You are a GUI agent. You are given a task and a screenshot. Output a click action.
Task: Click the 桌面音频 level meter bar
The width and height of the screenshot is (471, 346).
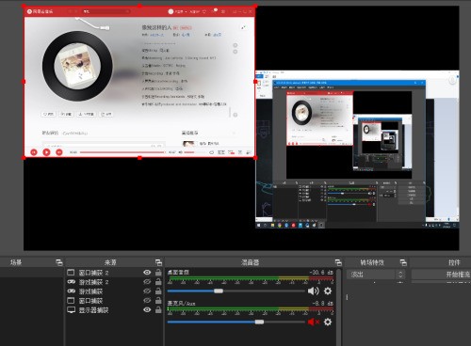[251, 278]
